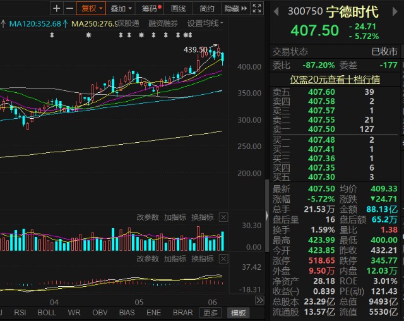The width and height of the screenshot is (404, 321).
Task: Click the 深股通 tag
Action: (x=129, y=24)
